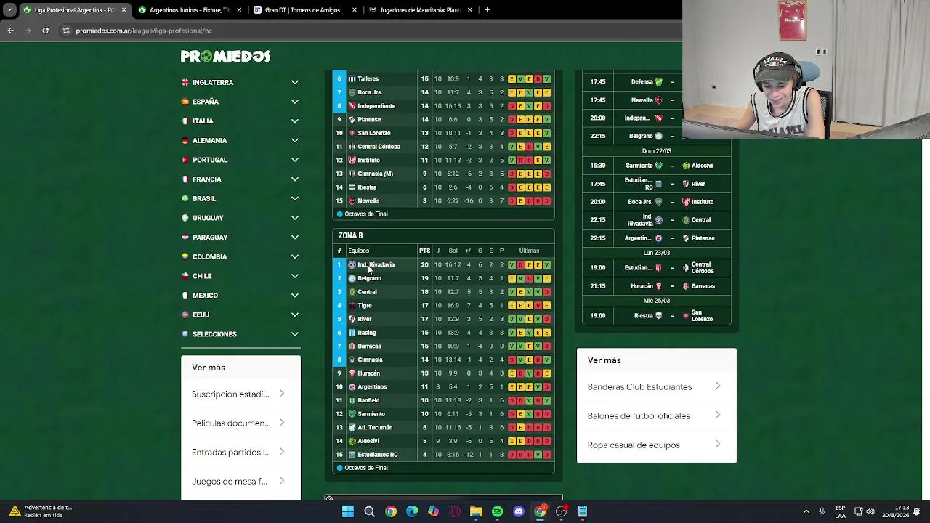930x523 pixels.
Task: Click the Boca Jrs. crest in standings
Action: click(x=352, y=92)
